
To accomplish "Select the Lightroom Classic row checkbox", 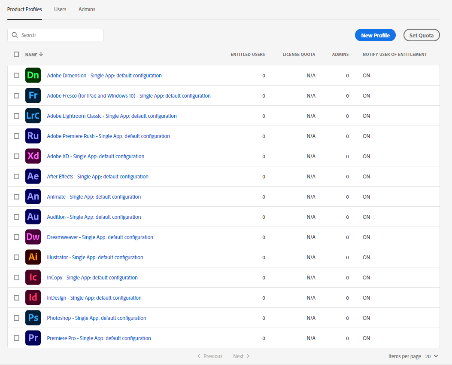I will pyautogui.click(x=16, y=116).
